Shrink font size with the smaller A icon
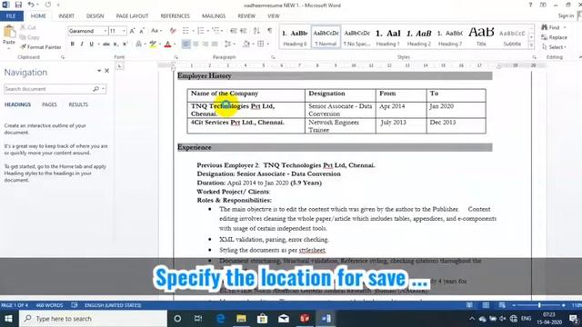 point(142,31)
